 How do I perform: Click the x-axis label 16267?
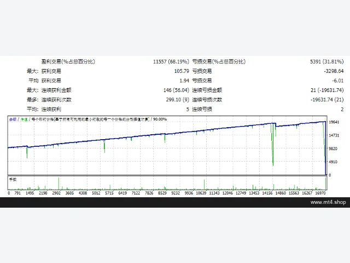coord(307,193)
